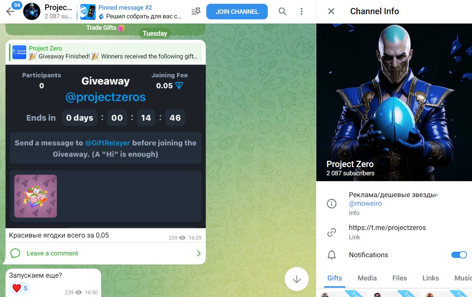472x297 pixels.
Task: Click the @projectzeros mention in giveaway image
Action: (x=105, y=97)
